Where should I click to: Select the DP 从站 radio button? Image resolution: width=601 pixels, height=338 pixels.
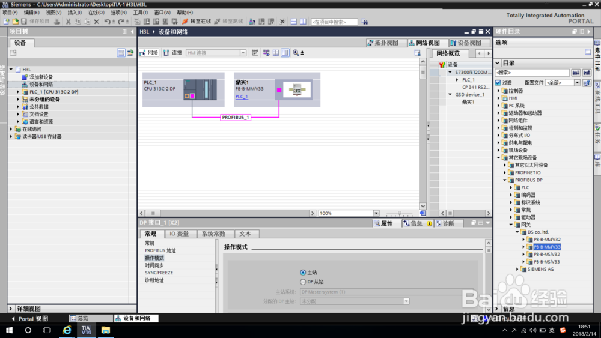coord(303,282)
